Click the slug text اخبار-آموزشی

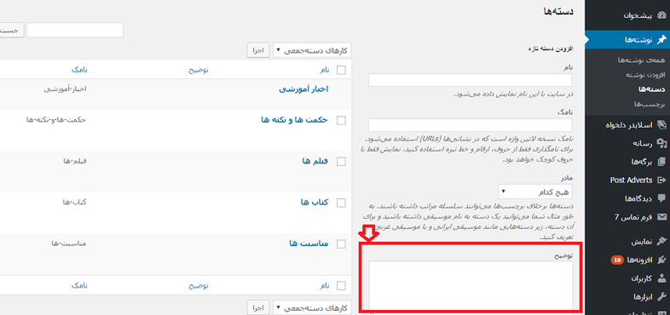(x=66, y=89)
